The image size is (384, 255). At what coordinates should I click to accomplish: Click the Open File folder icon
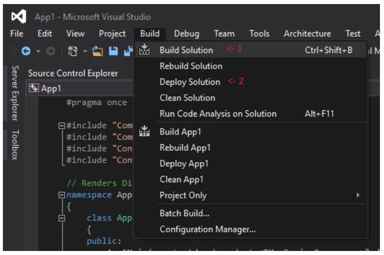click(x=97, y=51)
